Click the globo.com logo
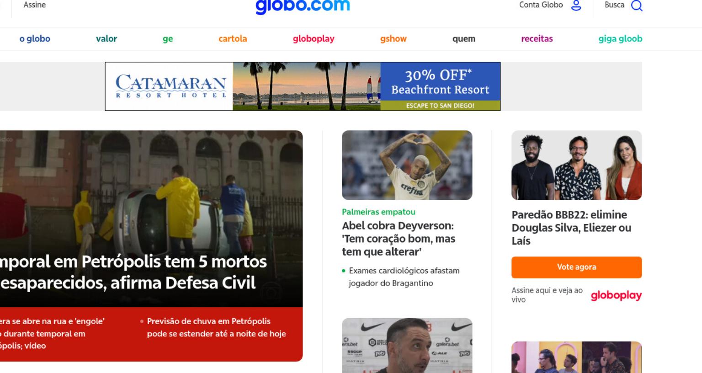Screen dimensions: 702x373 click(303, 6)
